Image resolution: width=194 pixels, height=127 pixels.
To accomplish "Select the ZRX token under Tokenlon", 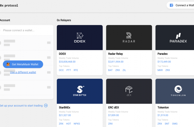I will pos(160,124).
